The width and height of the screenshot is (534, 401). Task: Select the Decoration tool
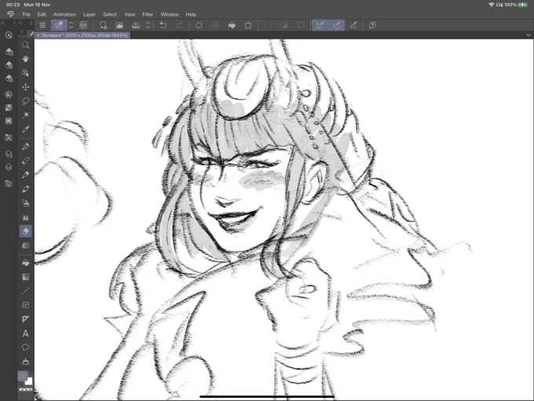(26, 217)
